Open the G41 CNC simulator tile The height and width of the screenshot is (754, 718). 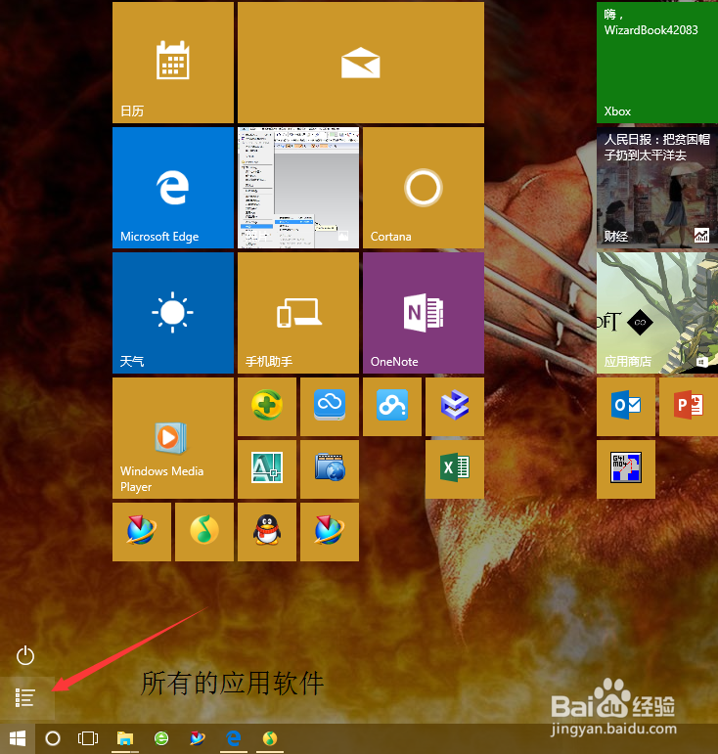626,469
